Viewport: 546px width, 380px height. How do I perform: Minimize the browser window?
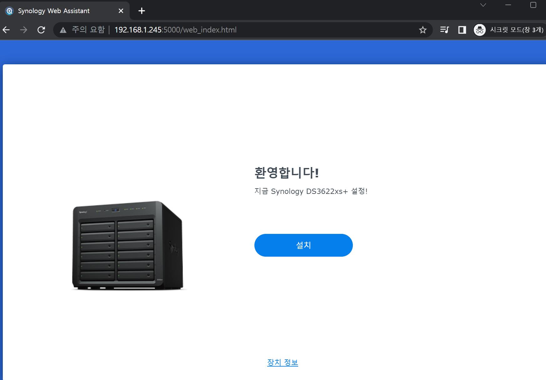tap(508, 5)
